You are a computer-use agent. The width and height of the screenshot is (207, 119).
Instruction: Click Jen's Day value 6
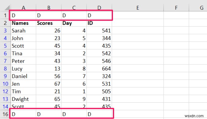(x=74, y=84)
